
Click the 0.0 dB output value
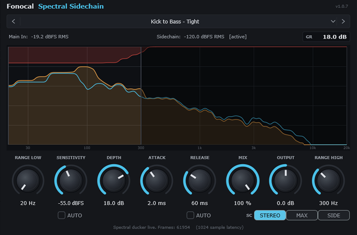click(285, 203)
